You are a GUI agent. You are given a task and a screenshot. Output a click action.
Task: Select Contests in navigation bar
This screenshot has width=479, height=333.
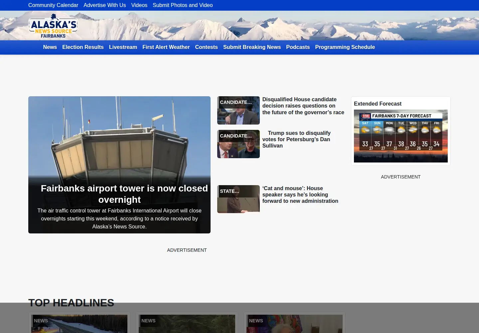click(206, 47)
